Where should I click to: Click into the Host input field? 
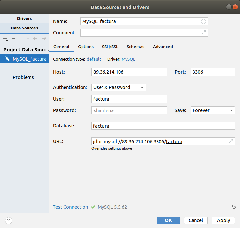click(x=129, y=72)
